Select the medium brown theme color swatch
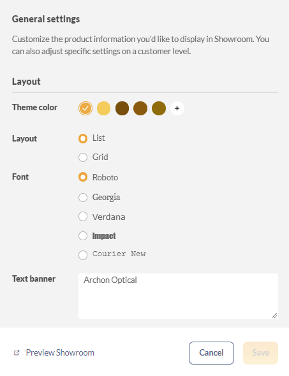Viewport: 289px width, 376px height. click(x=140, y=108)
